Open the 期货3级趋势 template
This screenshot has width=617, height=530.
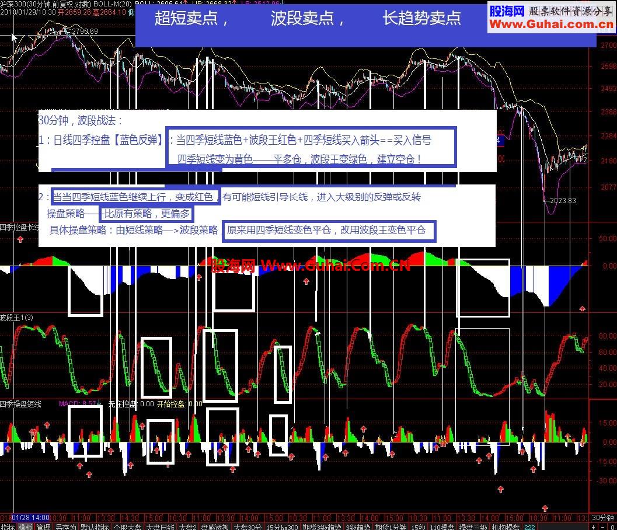(x=322, y=527)
